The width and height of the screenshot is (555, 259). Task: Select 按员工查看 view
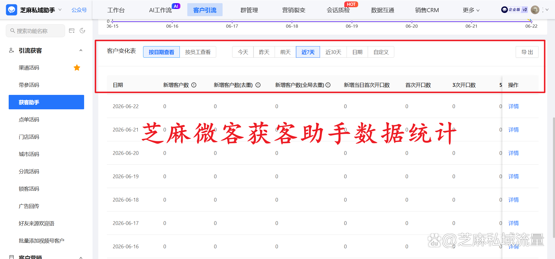click(198, 52)
